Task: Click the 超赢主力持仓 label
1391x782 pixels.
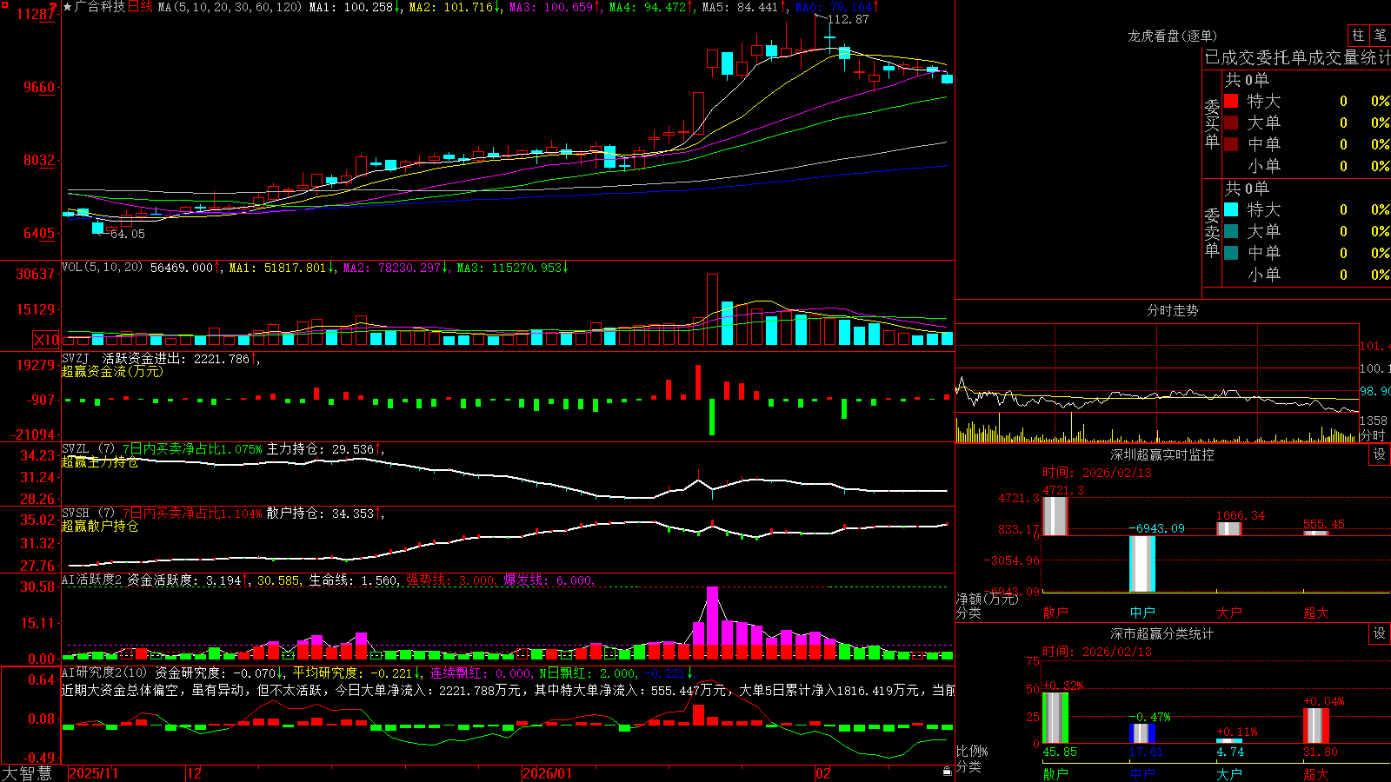Action: [100, 462]
